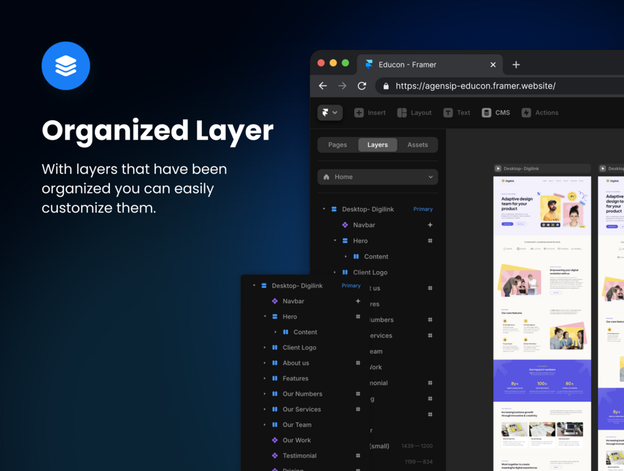Click the grid icon on the About us row
The image size is (624, 471).
(358, 363)
